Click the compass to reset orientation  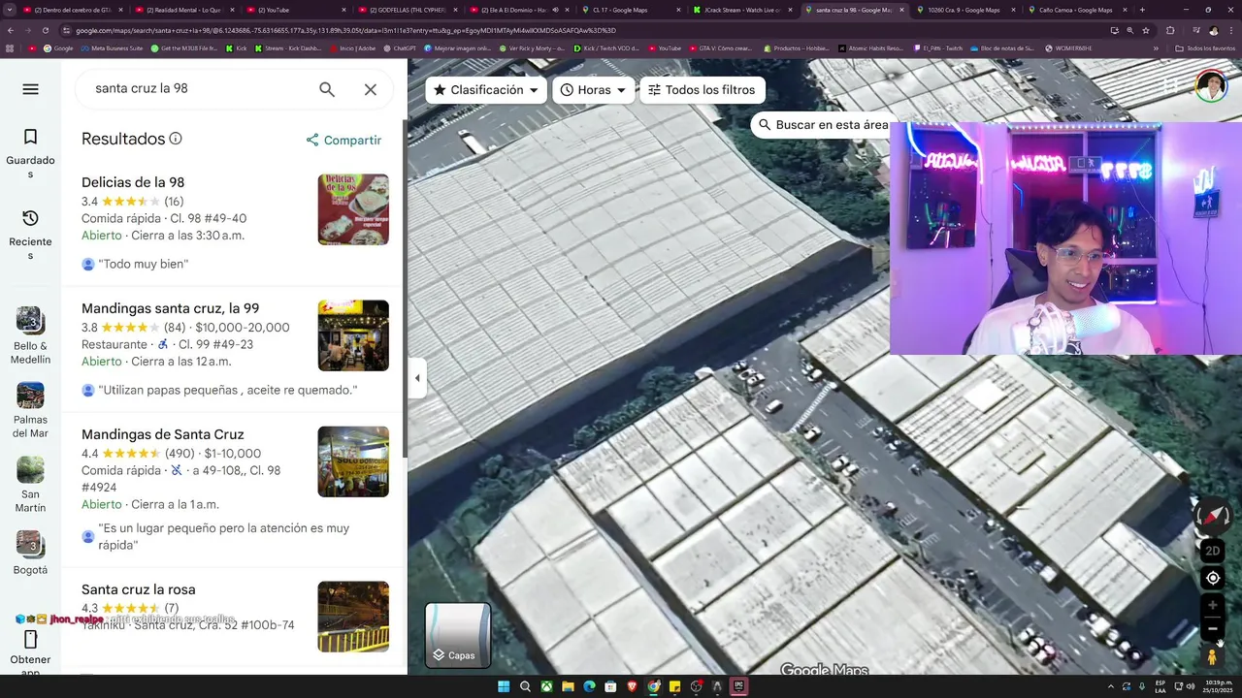(x=1212, y=517)
